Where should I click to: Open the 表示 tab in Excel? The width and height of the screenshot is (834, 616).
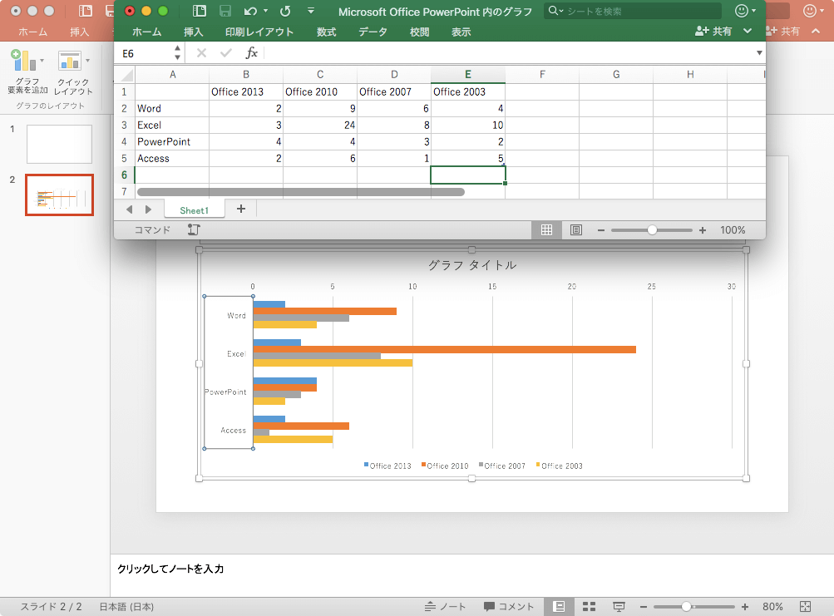click(x=461, y=32)
